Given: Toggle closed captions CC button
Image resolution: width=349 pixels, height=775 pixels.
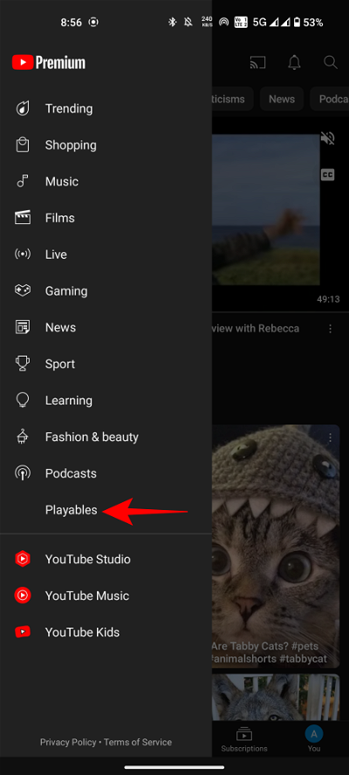Looking at the screenshot, I should coord(327,174).
